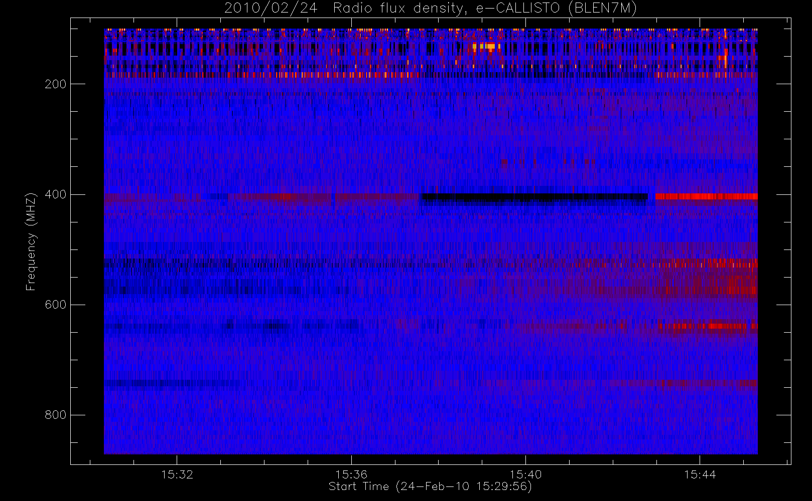Click the "Start Time (24-Feb-10 15:29:56)" axis label
The width and height of the screenshot is (812, 501).
point(430,486)
